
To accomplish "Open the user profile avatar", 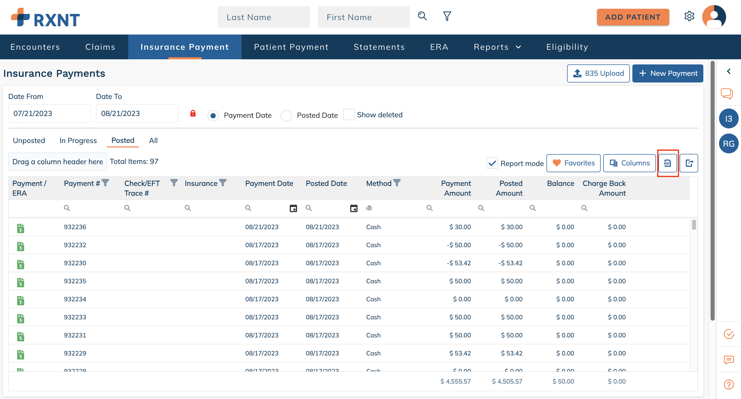I will pos(714,17).
